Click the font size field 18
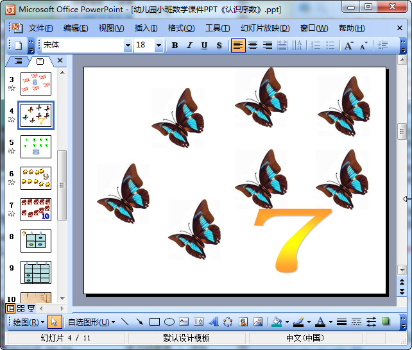Viewport: 412px width, 350px height. [x=144, y=46]
